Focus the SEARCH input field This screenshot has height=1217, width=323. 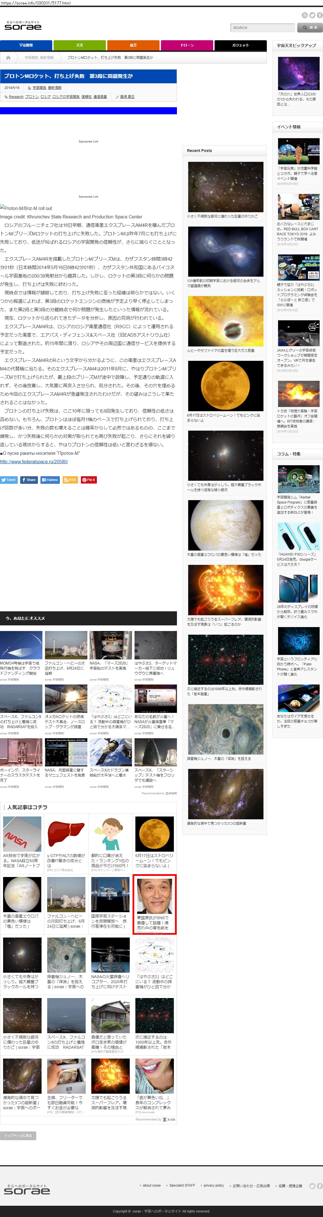[263, 27]
